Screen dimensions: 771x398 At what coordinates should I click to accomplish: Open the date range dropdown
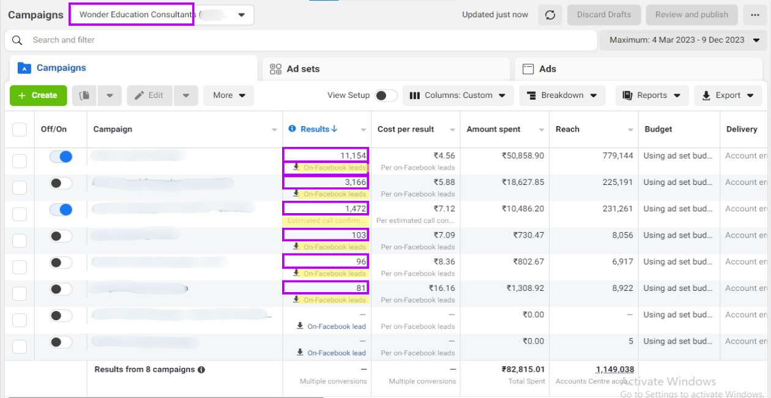[x=683, y=40]
